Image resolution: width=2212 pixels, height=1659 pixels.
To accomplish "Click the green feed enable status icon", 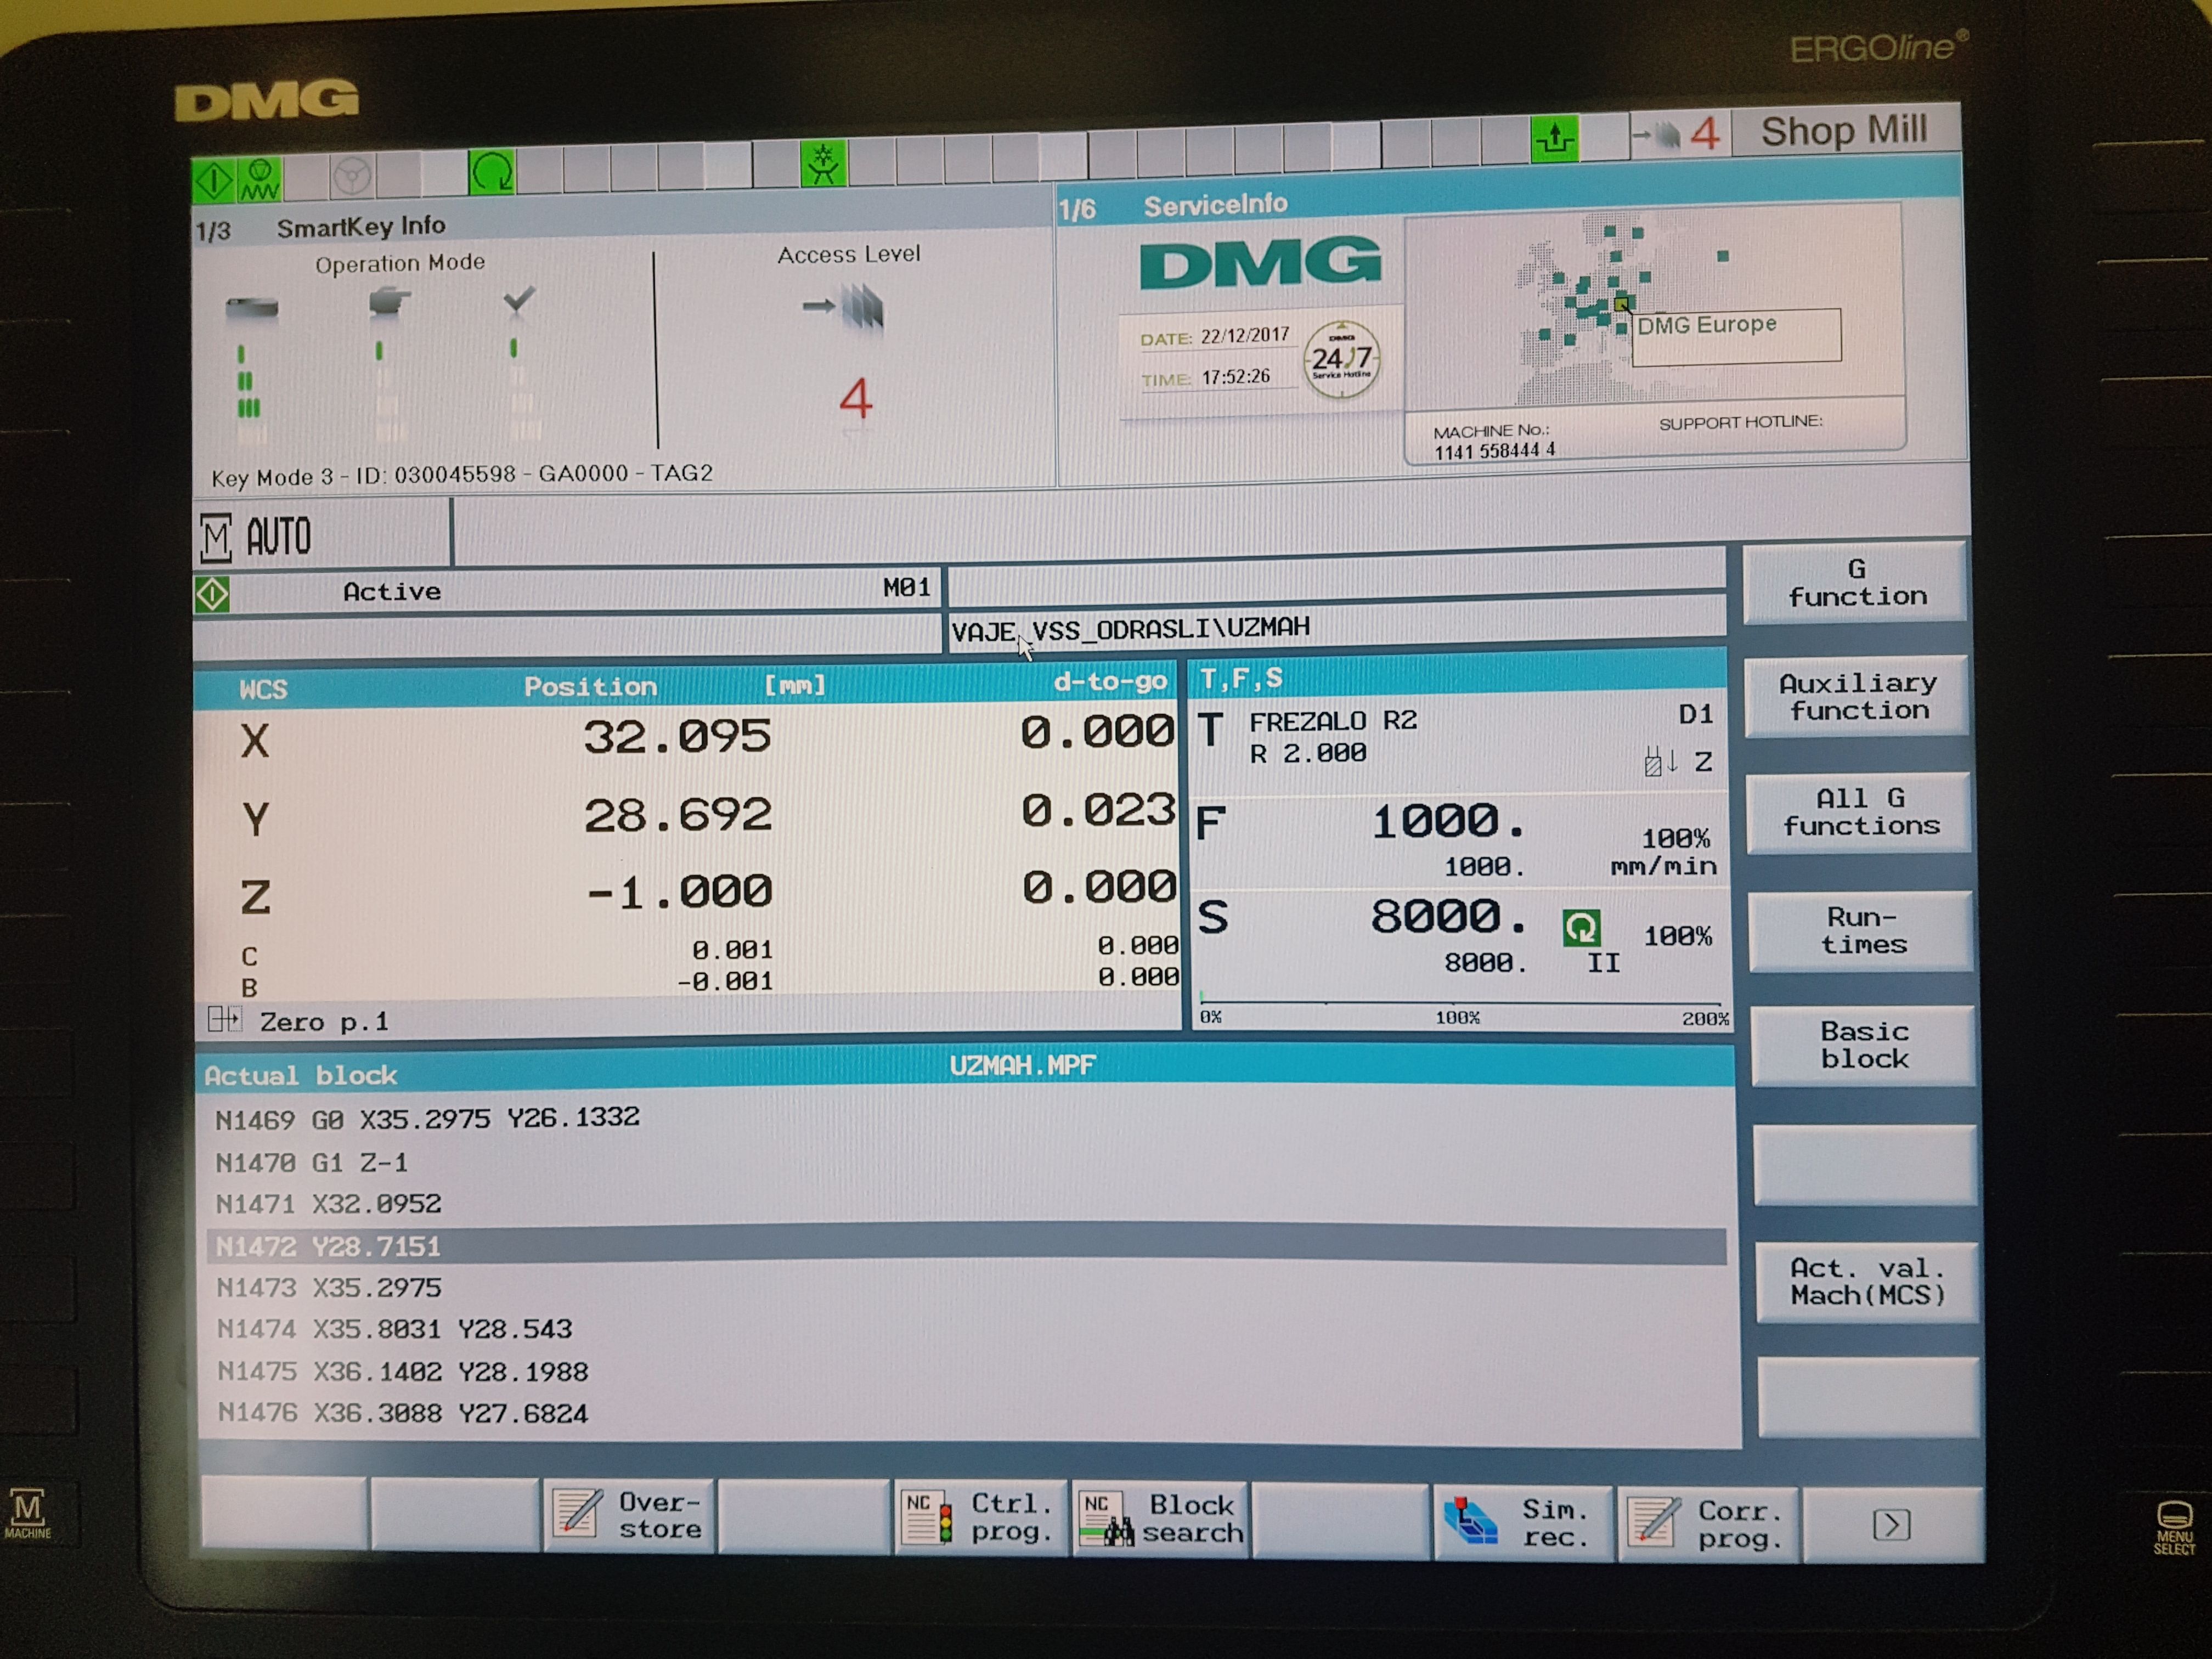I will point(260,180).
